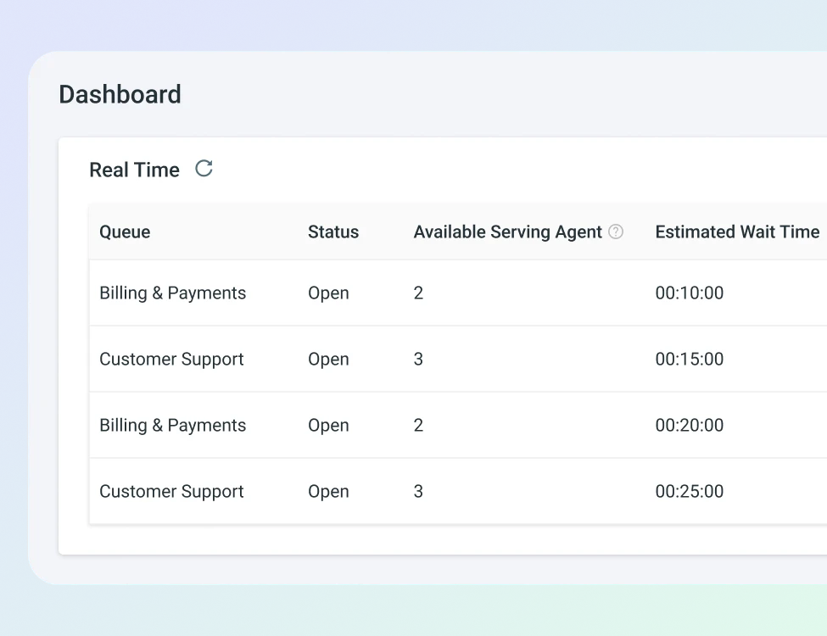Click the help icon beside Available Serving Agent
Screen dimensions: 827x636
tap(615, 232)
